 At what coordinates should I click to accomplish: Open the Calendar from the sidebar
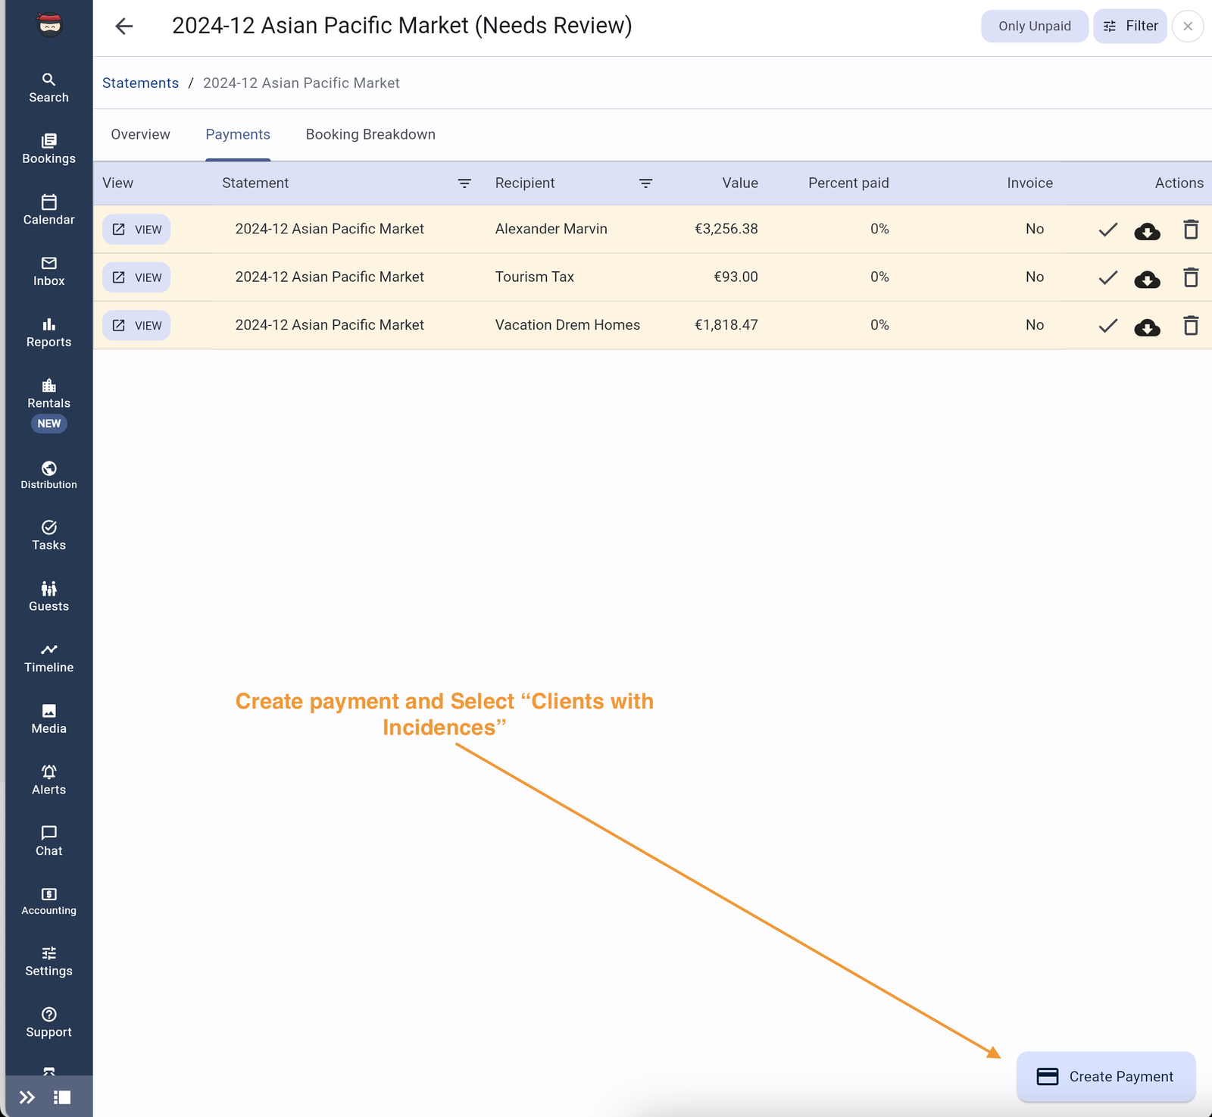48,210
